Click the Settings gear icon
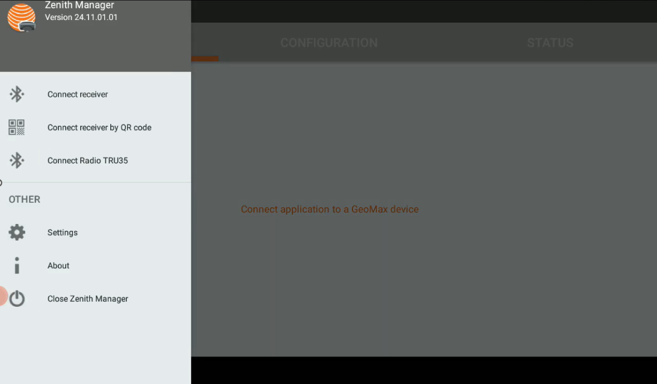This screenshot has height=384, width=657. (17, 232)
